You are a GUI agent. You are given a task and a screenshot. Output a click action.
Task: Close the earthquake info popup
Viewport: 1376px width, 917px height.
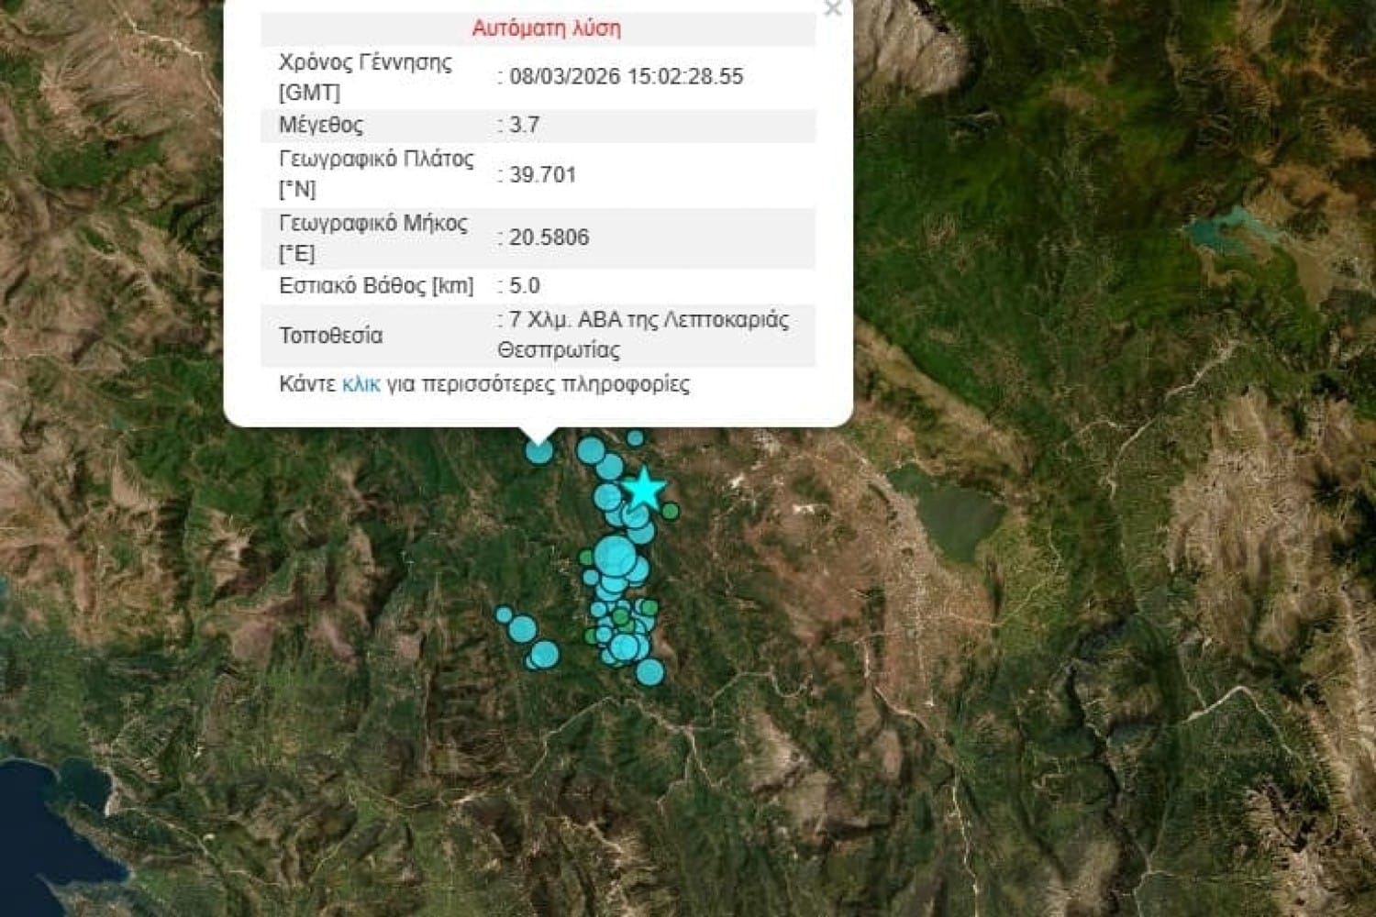click(832, 9)
